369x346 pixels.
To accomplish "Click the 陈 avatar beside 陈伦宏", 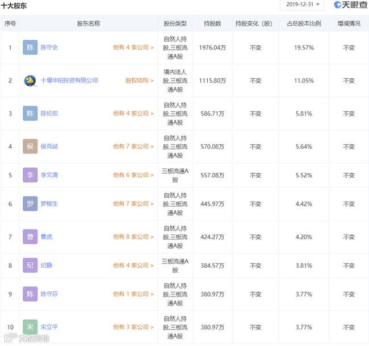I will point(30,113).
